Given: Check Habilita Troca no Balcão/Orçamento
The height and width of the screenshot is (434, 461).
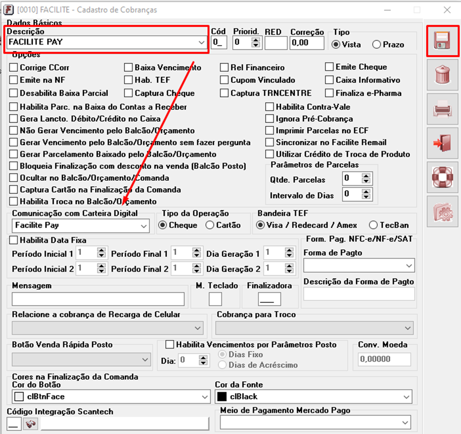Looking at the screenshot, I should coord(13,202).
